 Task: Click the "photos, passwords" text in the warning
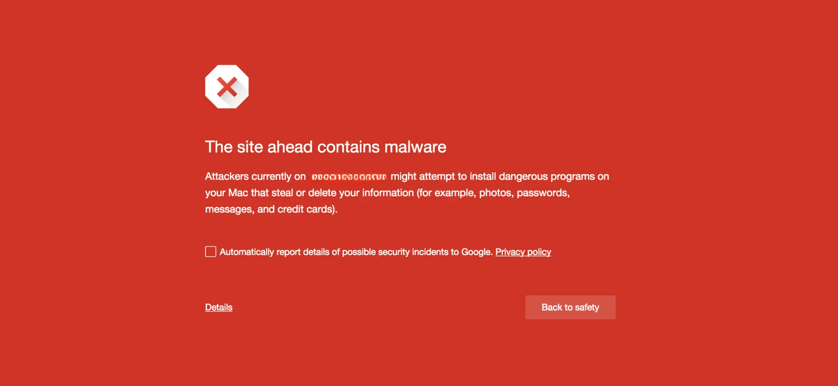524,193
